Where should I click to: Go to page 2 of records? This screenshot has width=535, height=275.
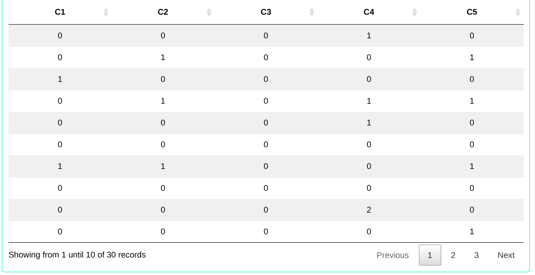tap(453, 255)
